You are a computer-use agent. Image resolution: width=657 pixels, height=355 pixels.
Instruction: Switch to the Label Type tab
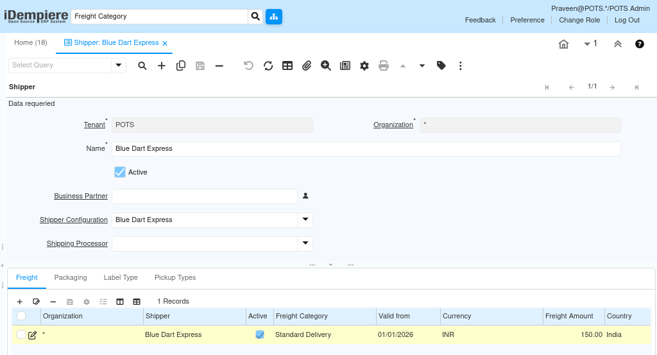(x=121, y=277)
